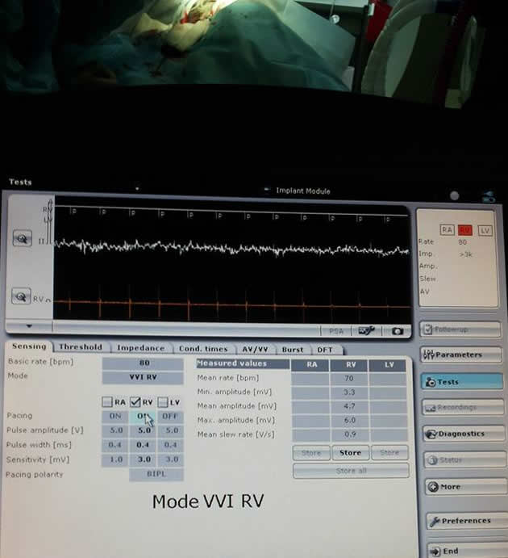Click the round indicator beside Implant Module

[454, 195]
